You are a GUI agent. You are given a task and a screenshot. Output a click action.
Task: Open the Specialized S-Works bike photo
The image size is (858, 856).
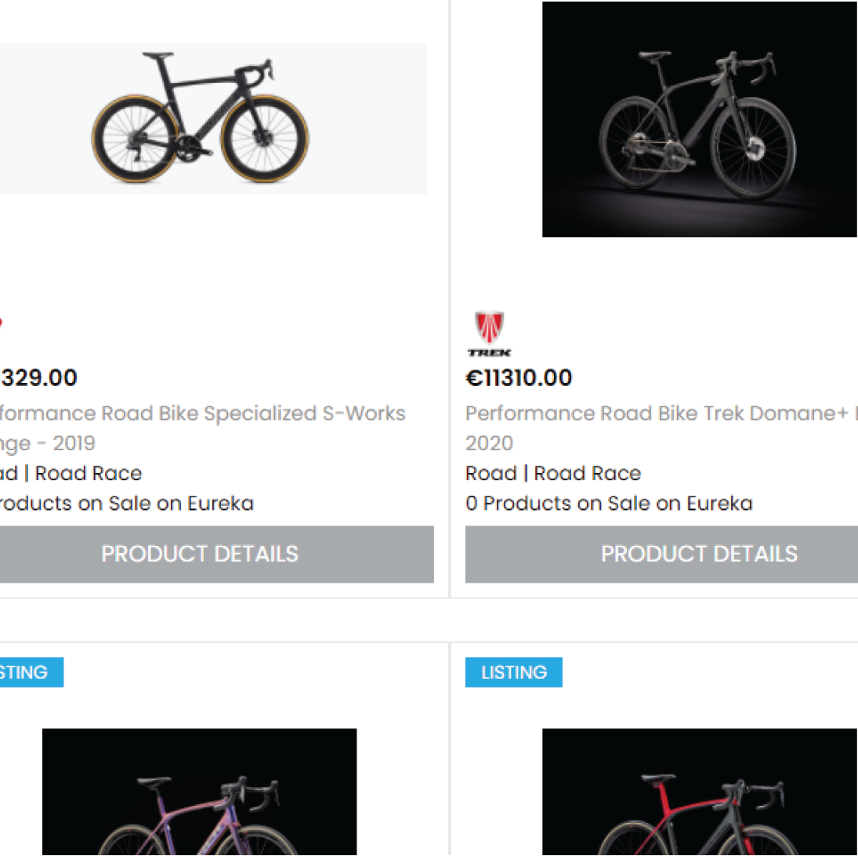point(201,118)
